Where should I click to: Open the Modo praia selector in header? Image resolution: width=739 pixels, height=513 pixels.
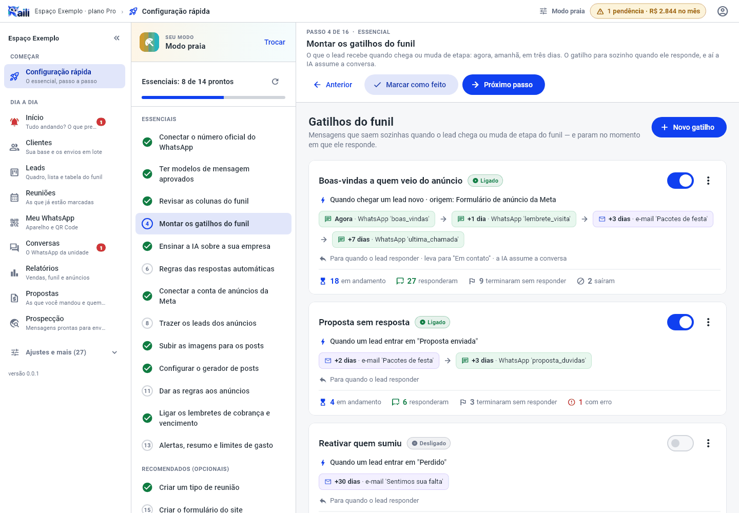tap(562, 11)
